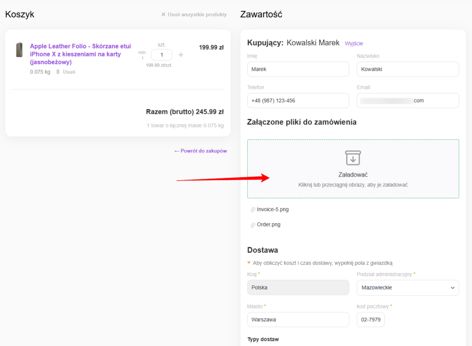
Task: Click the 'Zawartość' heading
Action: tap(261, 14)
